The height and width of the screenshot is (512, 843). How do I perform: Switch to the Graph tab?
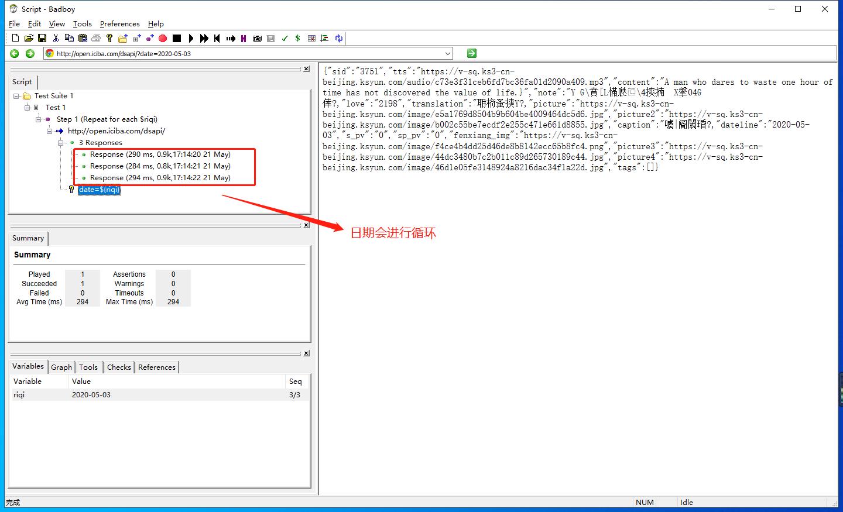click(x=61, y=367)
